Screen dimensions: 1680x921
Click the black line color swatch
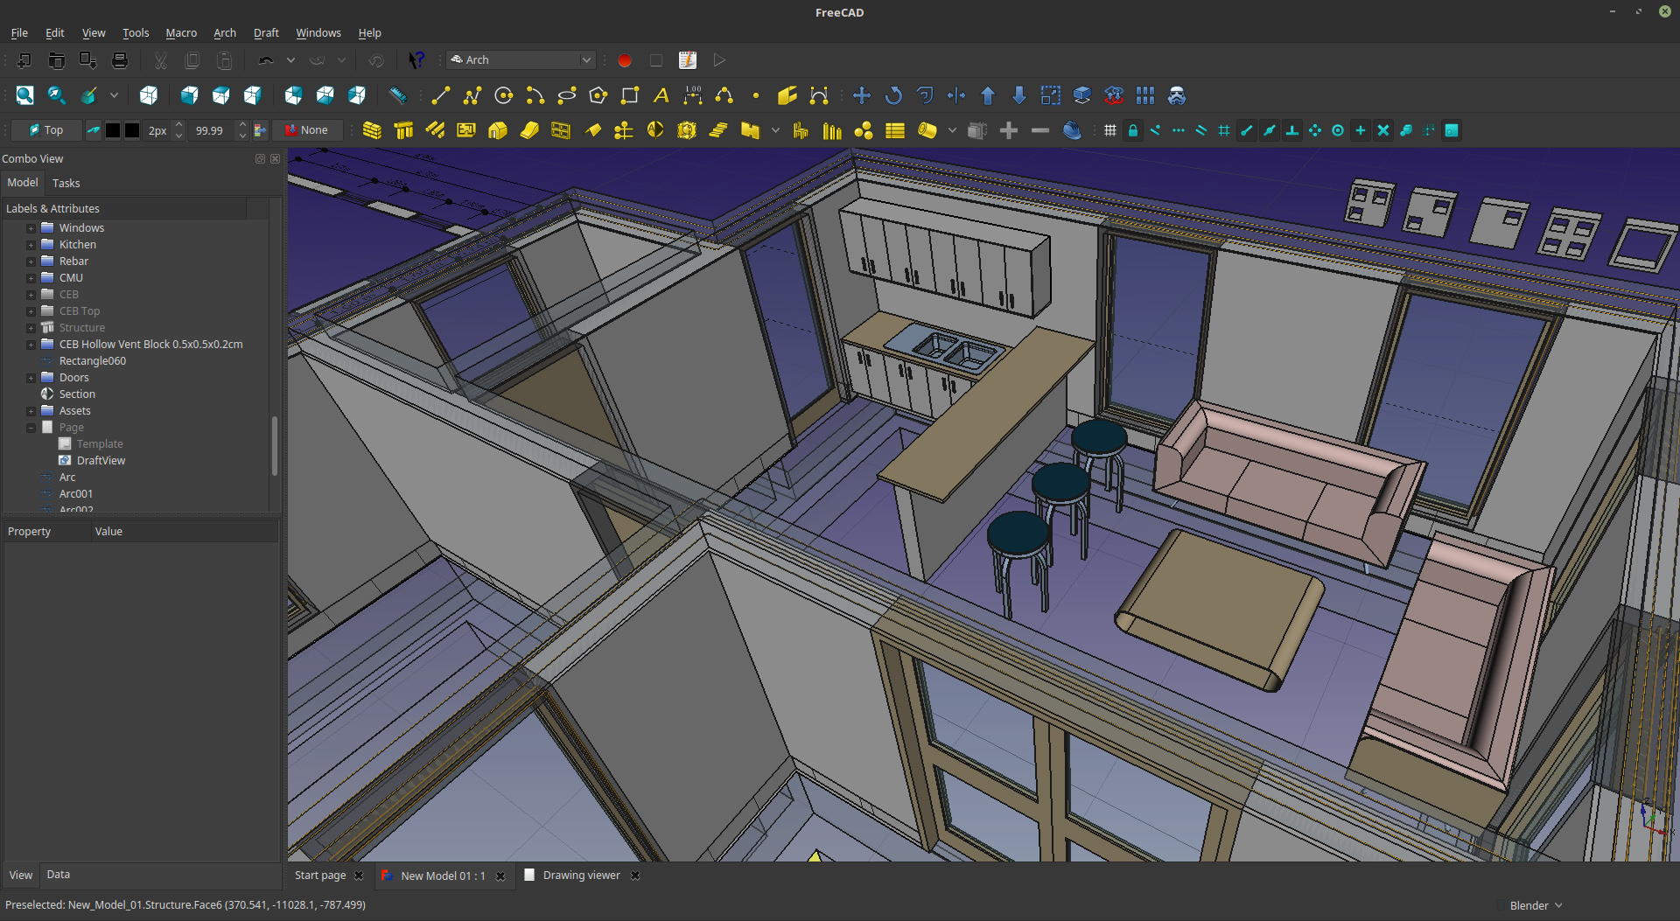[x=113, y=130]
